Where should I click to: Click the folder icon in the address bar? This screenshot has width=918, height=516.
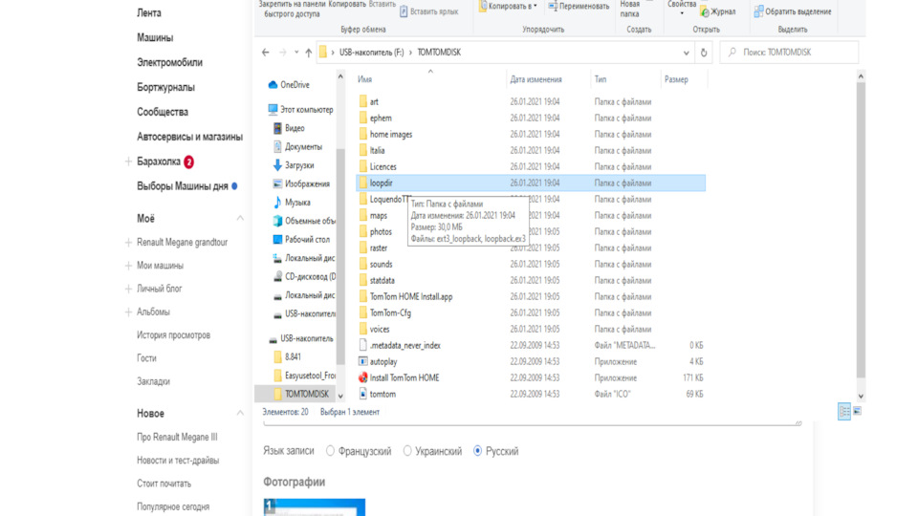323,53
